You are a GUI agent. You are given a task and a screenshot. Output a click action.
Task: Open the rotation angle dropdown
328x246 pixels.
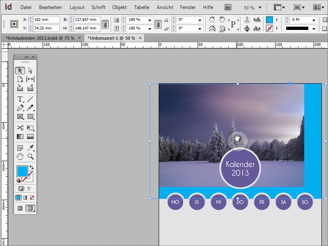point(200,20)
